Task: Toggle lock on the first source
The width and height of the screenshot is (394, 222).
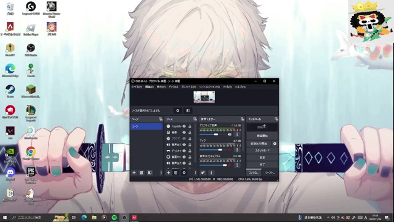Action: click(x=190, y=126)
